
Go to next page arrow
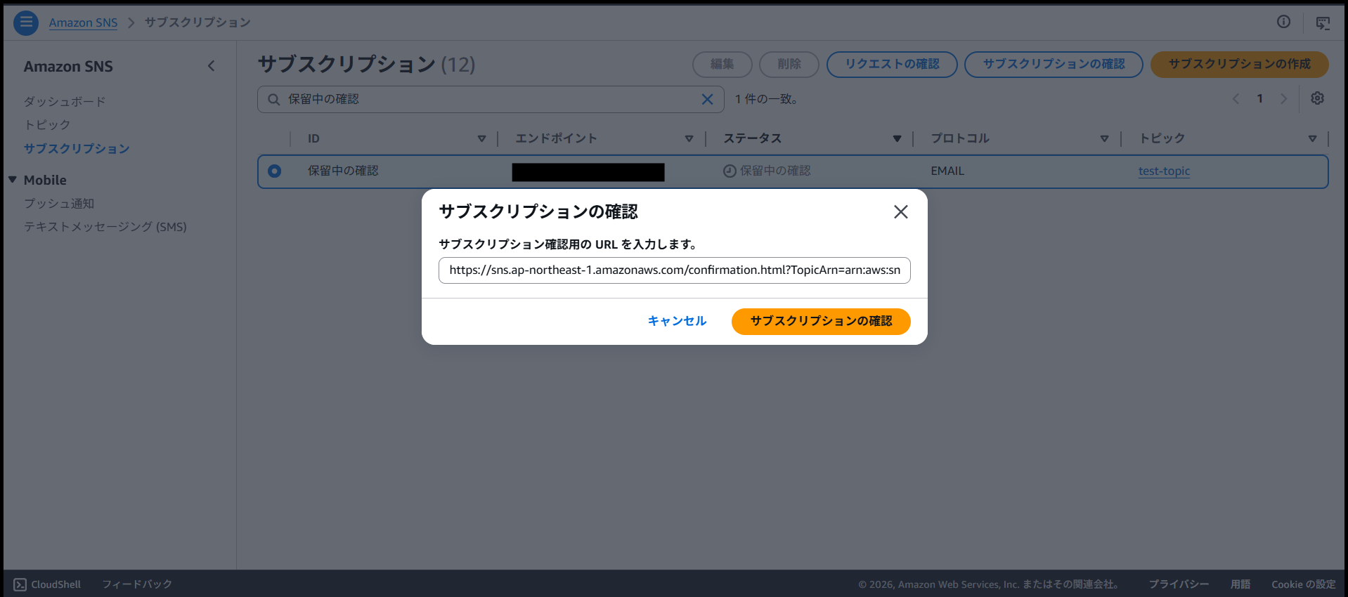click(x=1283, y=99)
